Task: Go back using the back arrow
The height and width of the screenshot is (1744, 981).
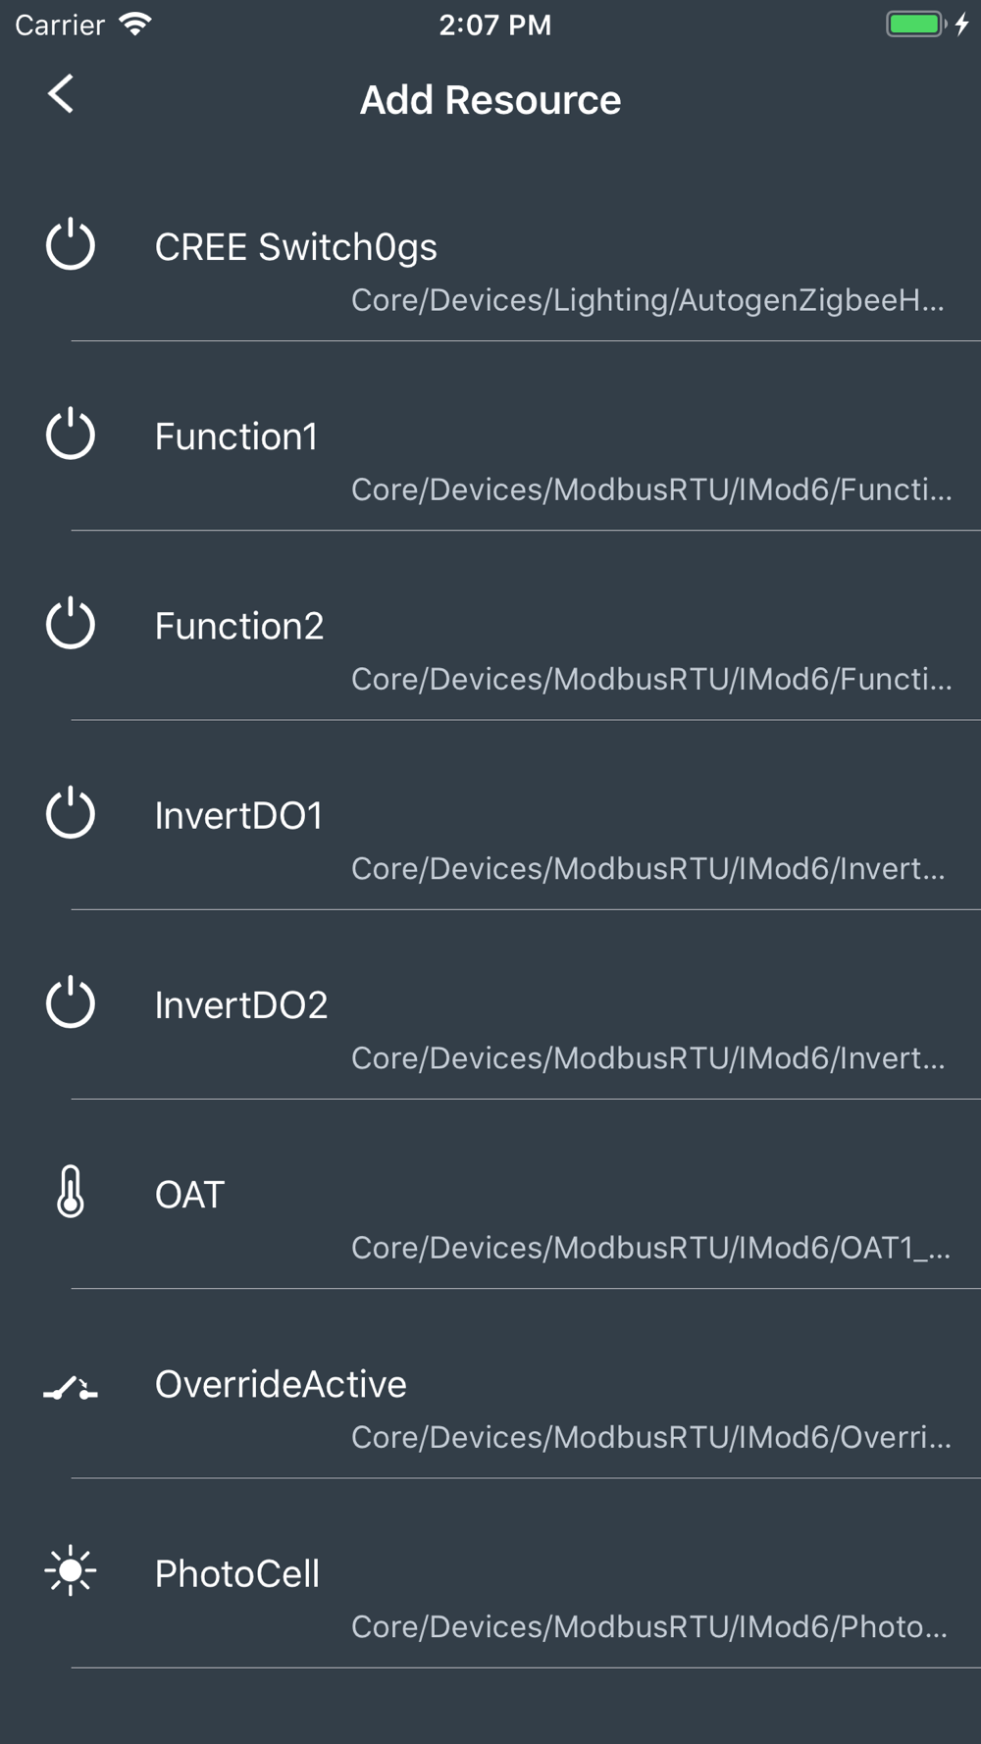Action: (61, 94)
